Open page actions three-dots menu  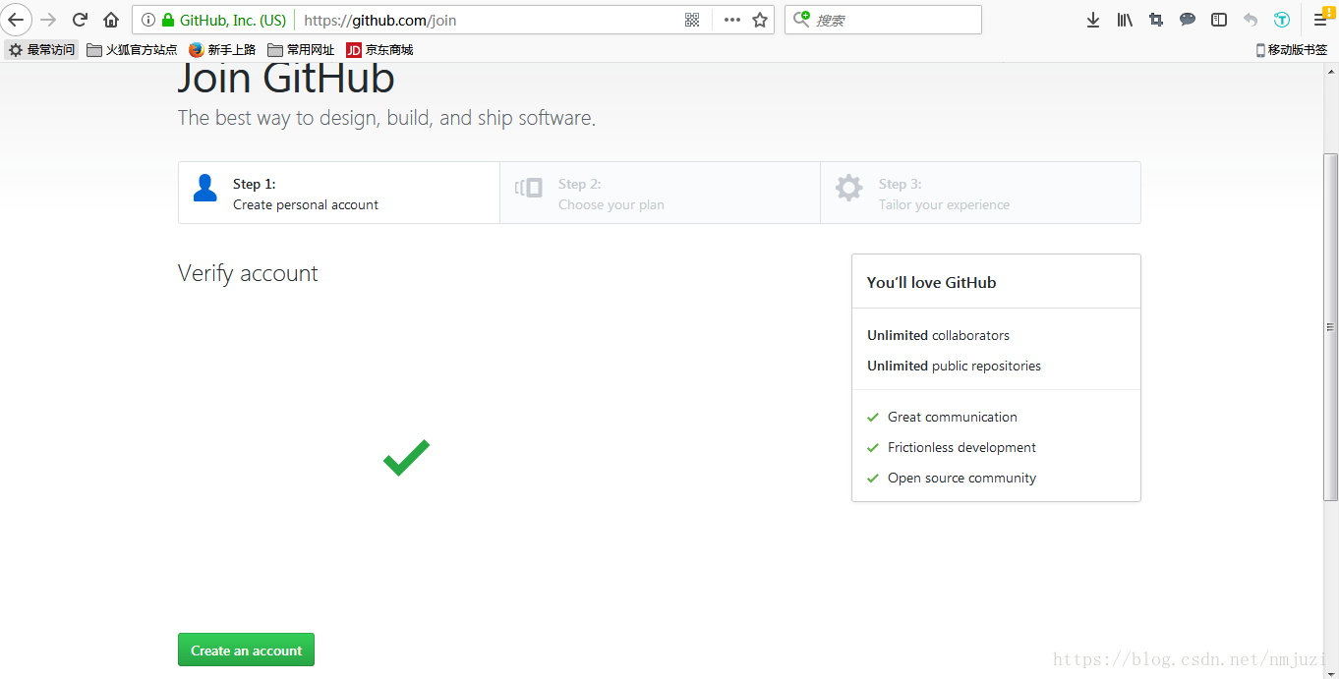[x=732, y=20]
